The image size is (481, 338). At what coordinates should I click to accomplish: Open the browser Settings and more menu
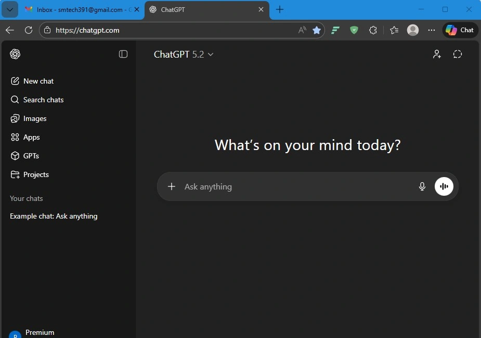tap(431, 30)
